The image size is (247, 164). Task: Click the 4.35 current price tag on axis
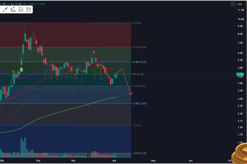pos(240,74)
